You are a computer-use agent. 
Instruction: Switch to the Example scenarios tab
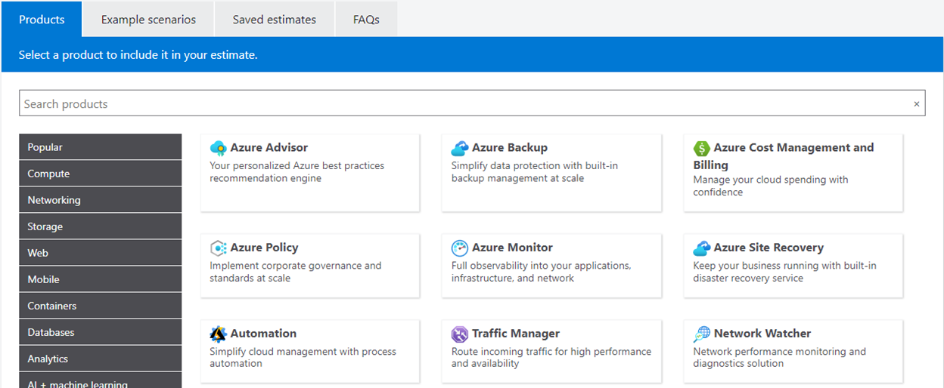click(148, 20)
